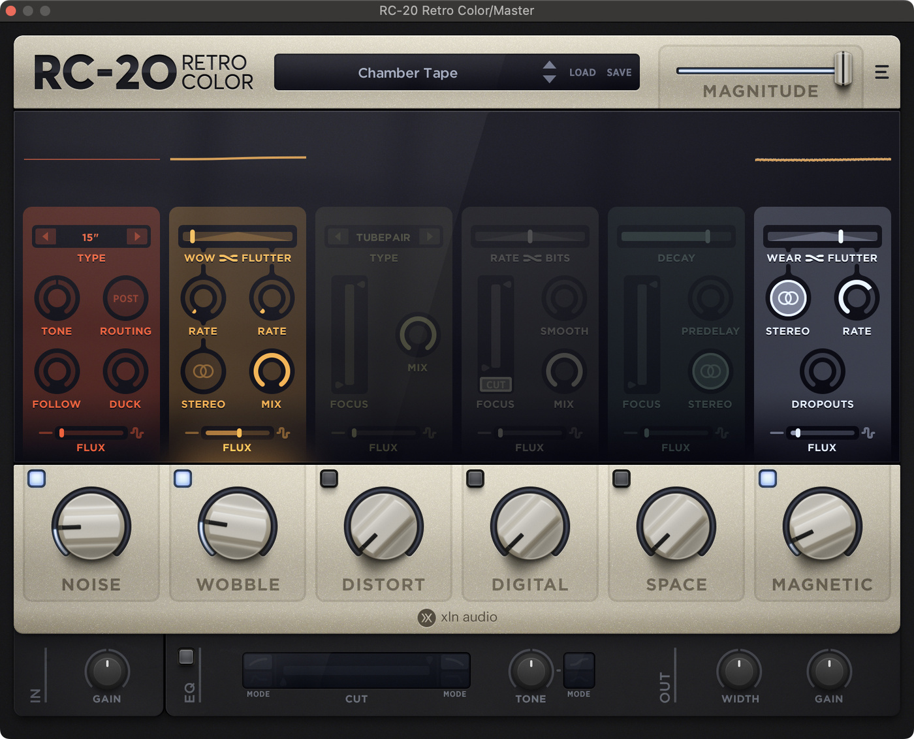This screenshot has width=914, height=739.
Task: Click the large Space knob
Action: pyautogui.click(x=676, y=526)
